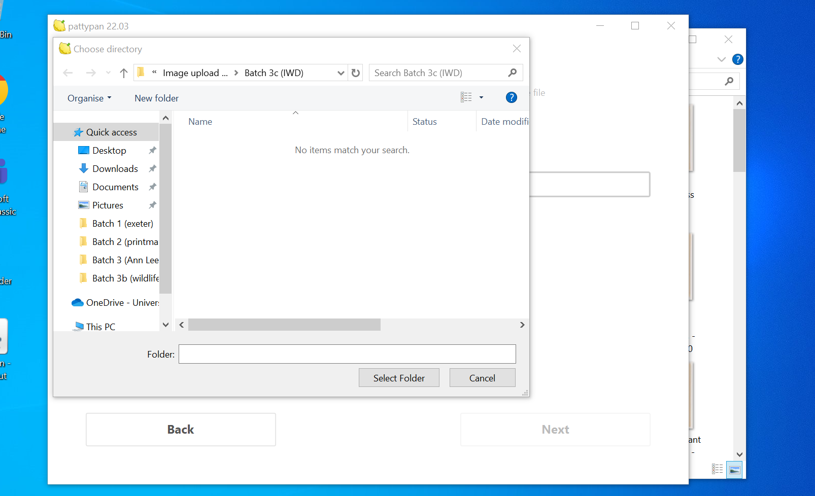Click file list scroll left arrow
This screenshot has width=815, height=496.
click(182, 325)
